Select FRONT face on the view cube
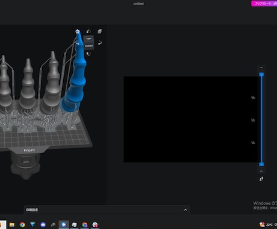The height and width of the screenshot is (229, 277). click(89, 46)
